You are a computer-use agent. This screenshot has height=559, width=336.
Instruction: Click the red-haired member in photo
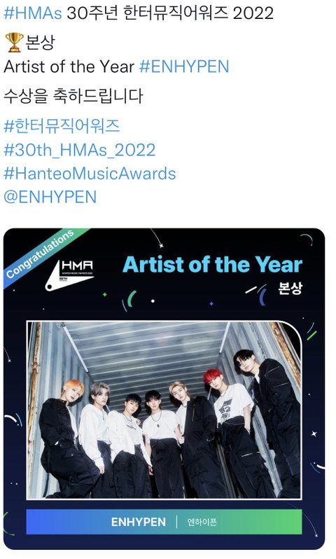pos(233,428)
